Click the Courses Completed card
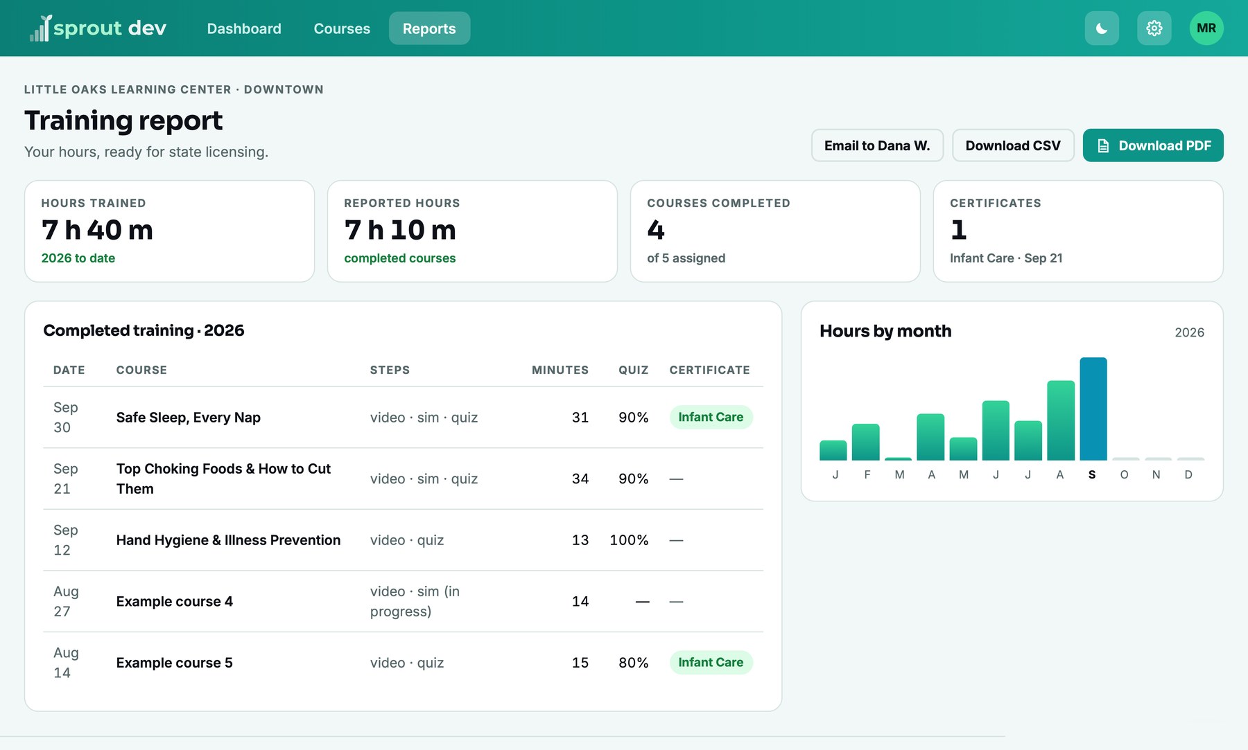1248x750 pixels. 775,231
